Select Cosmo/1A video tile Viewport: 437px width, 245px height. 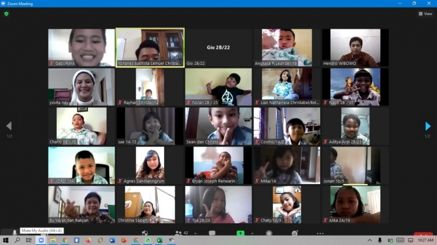287,126
